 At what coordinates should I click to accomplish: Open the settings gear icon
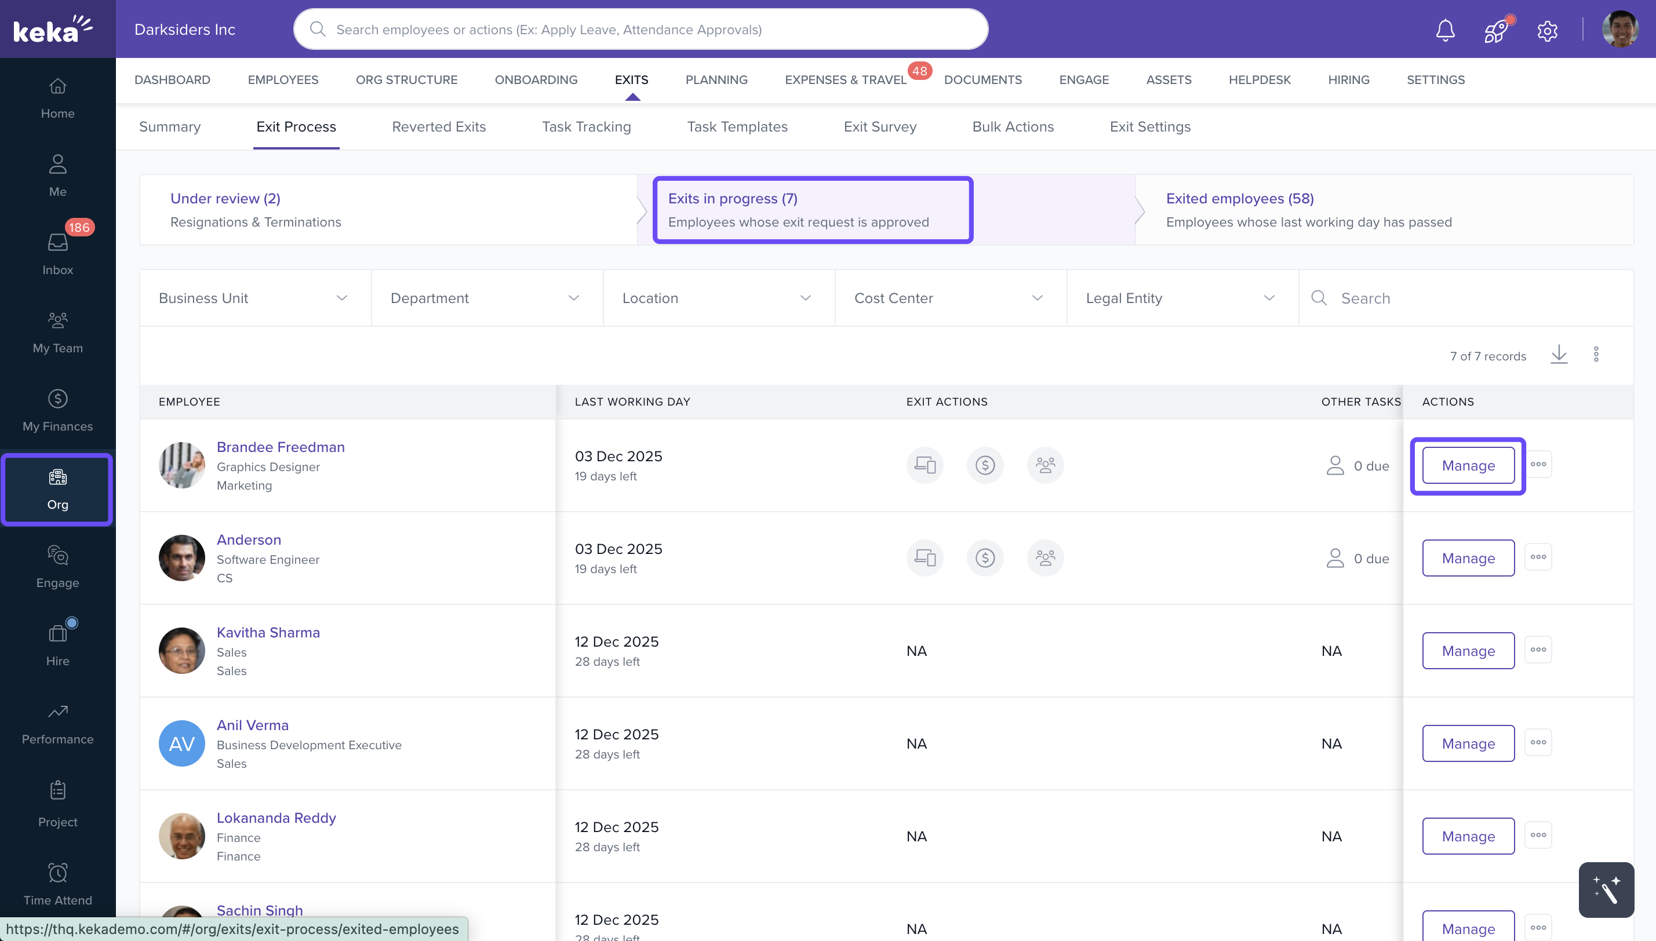click(1547, 30)
